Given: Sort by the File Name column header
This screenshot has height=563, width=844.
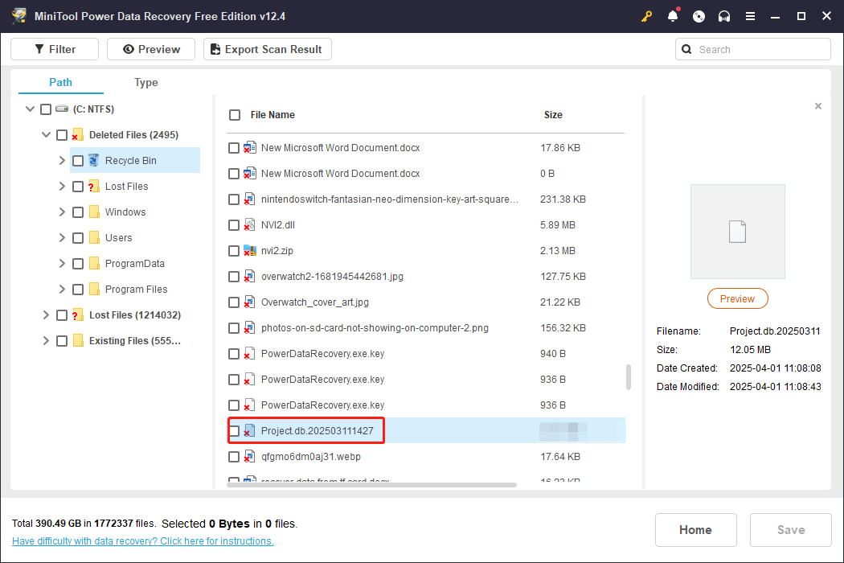Looking at the screenshot, I should pos(272,115).
